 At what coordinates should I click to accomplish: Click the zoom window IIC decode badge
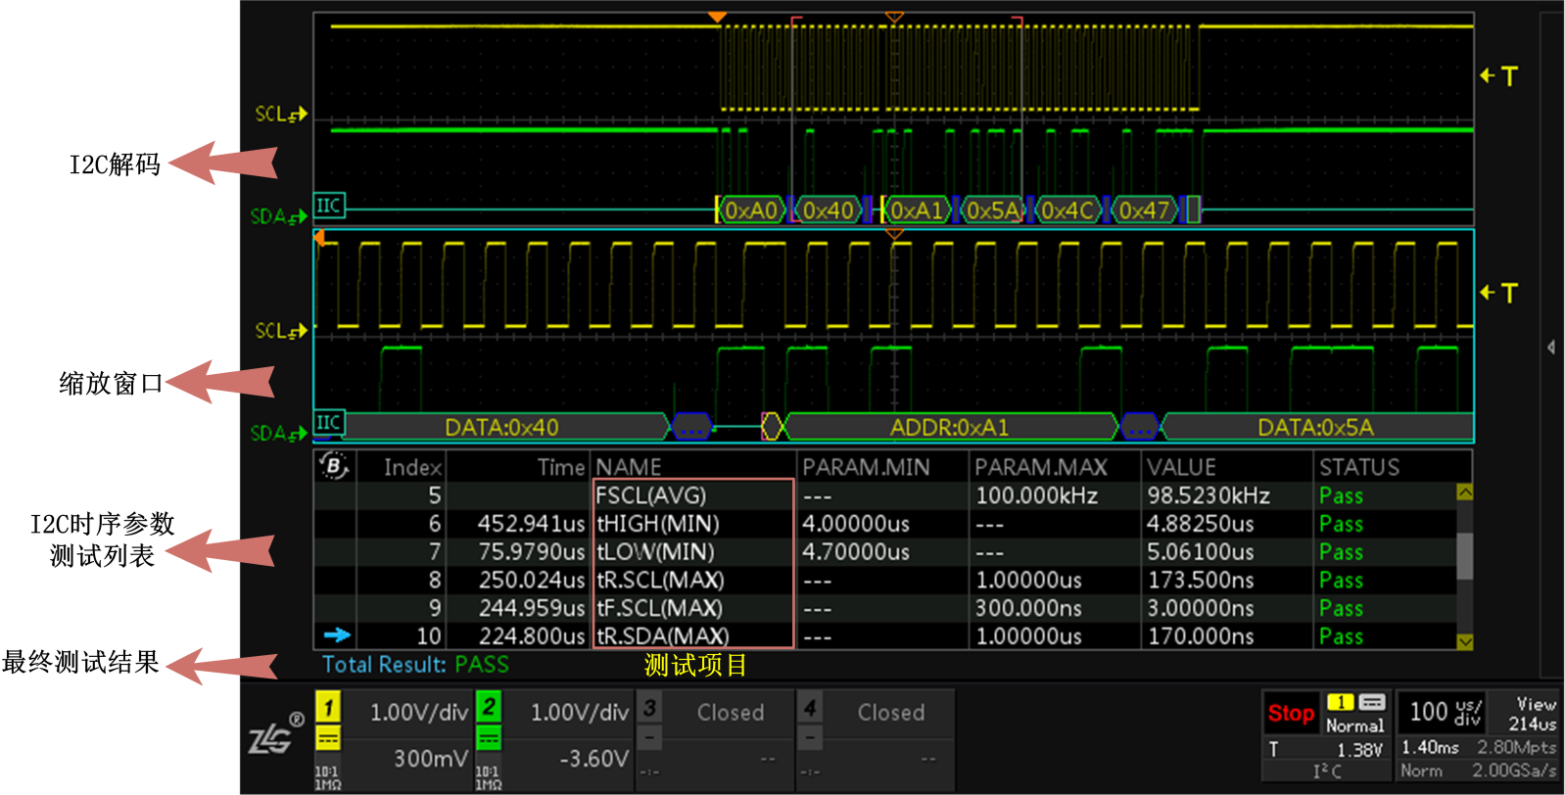(x=329, y=423)
